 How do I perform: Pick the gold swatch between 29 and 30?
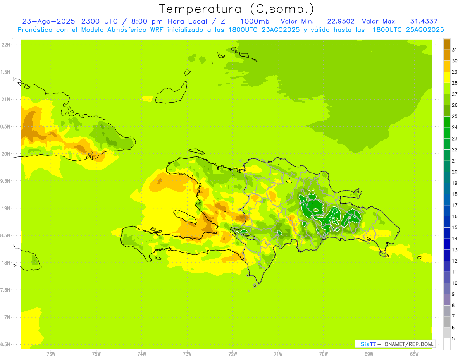point(447,66)
